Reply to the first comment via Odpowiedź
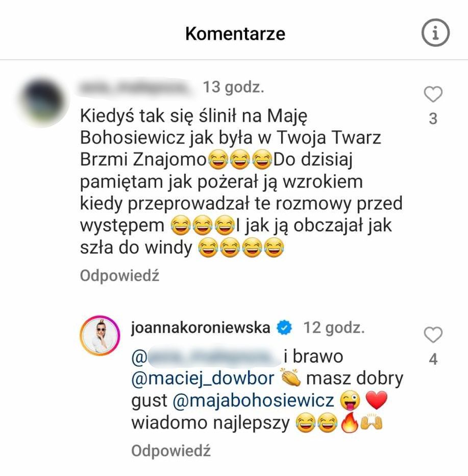This screenshot has height=476, width=468. click(x=119, y=276)
